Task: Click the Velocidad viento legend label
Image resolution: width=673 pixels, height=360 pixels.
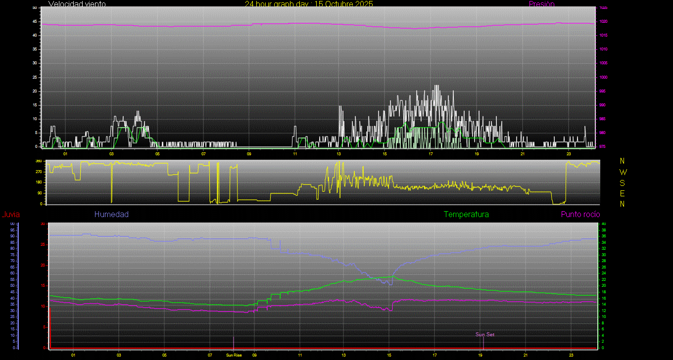Action: tap(77, 4)
